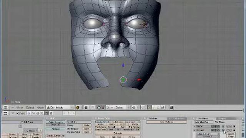
Task: Click the question mark beside the material index
Action: click(x=40, y=130)
